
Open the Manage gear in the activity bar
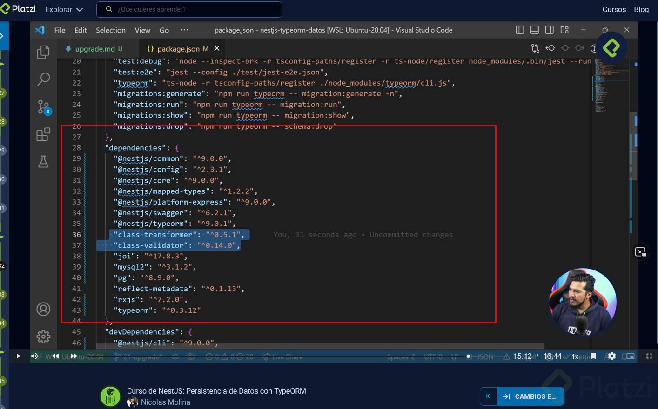[x=43, y=336]
